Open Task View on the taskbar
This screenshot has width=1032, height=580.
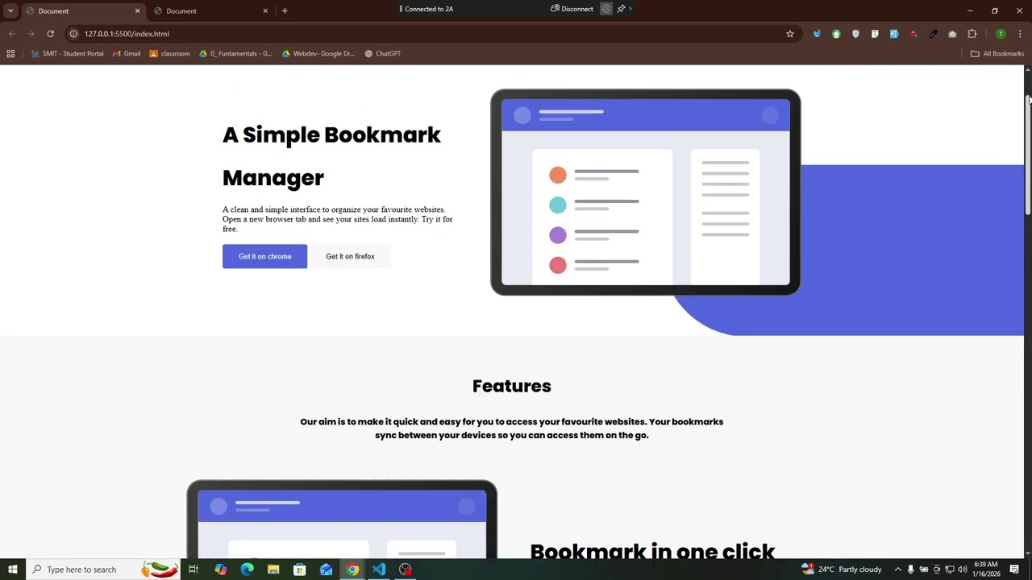click(193, 570)
